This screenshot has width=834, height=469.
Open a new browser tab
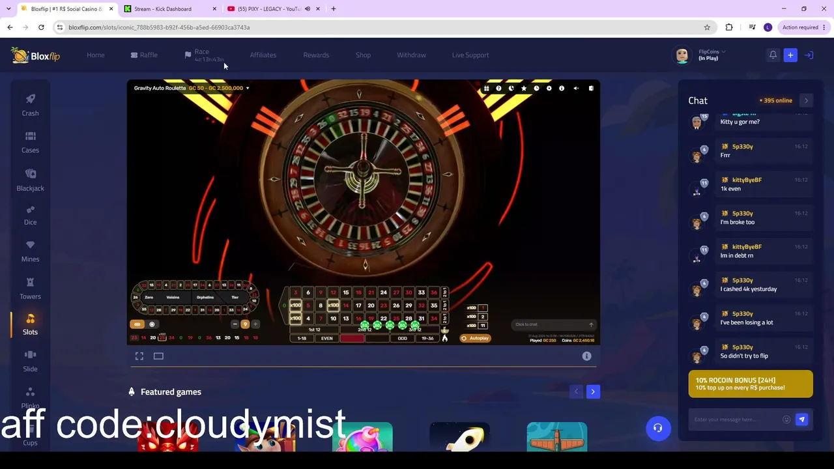pyautogui.click(x=334, y=9)
